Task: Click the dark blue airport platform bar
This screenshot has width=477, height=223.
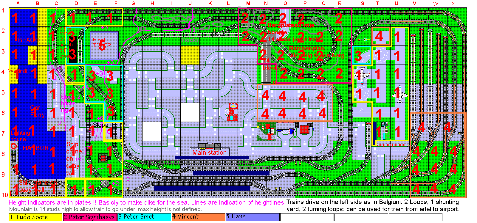Action: point(374,133)
